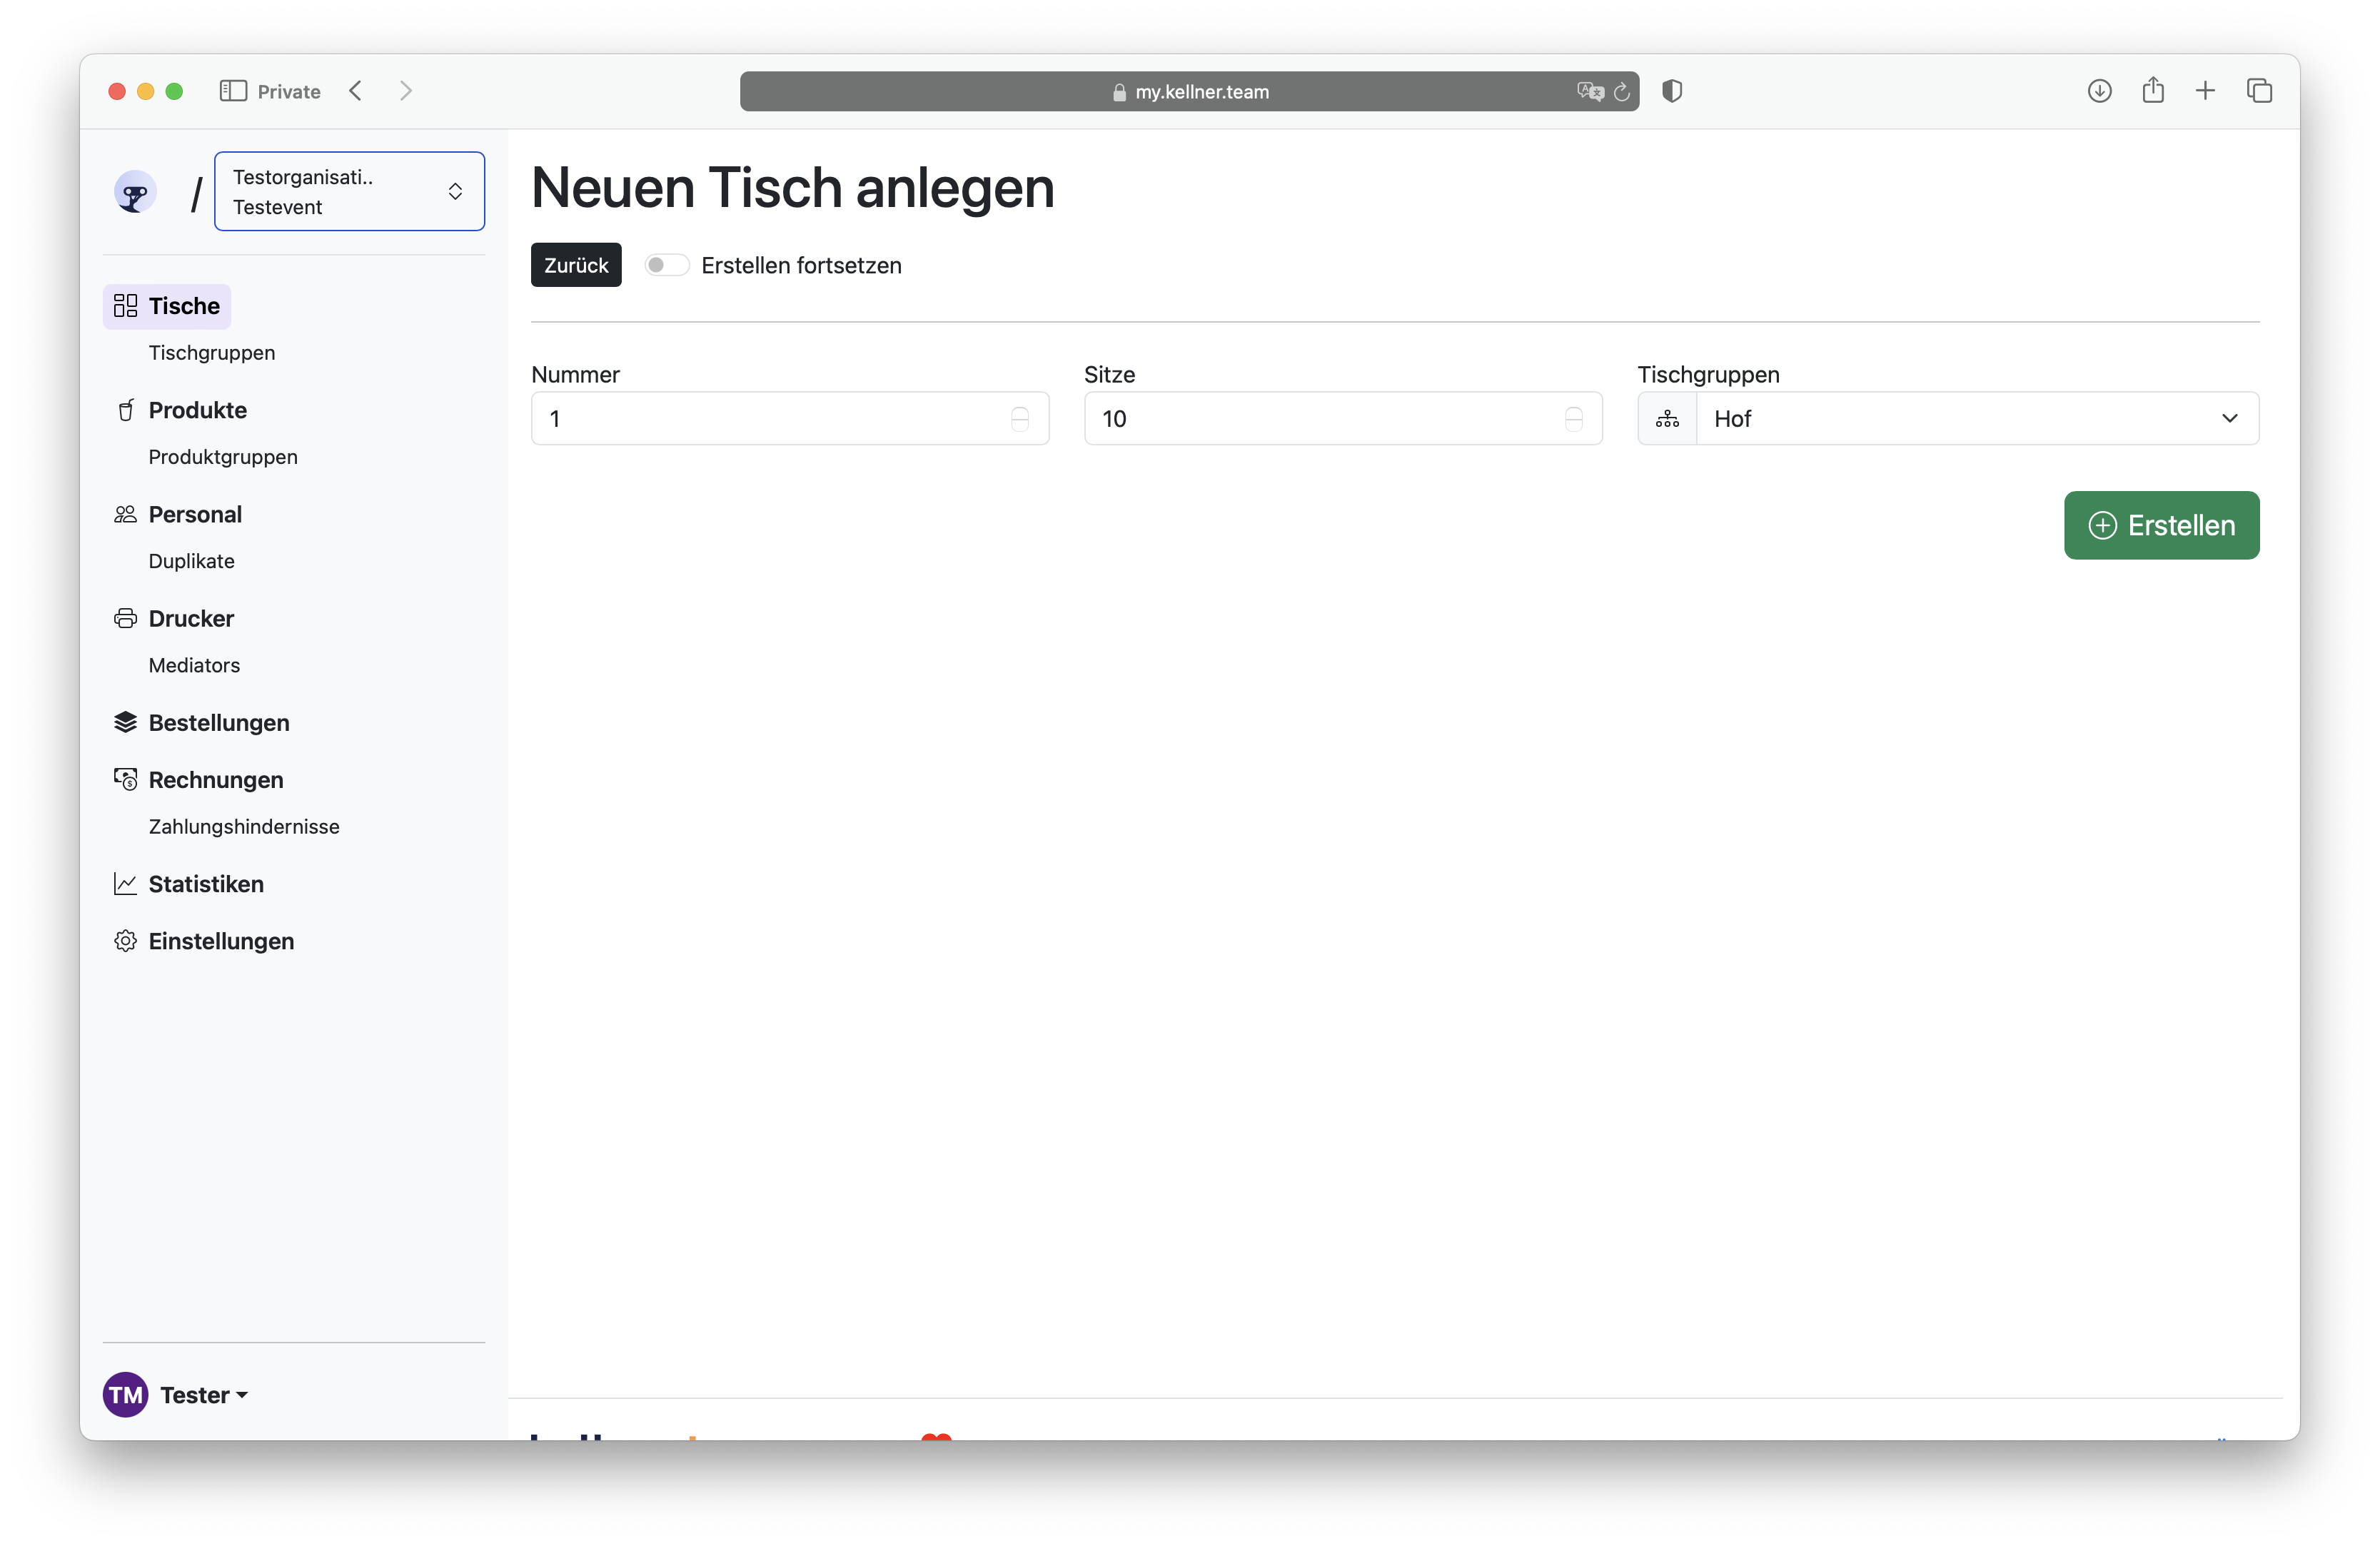Image resolution: width=2380 pixels, height=1546 pixels.
Task: Click the Private browsing label
Action: click(289, 91)
